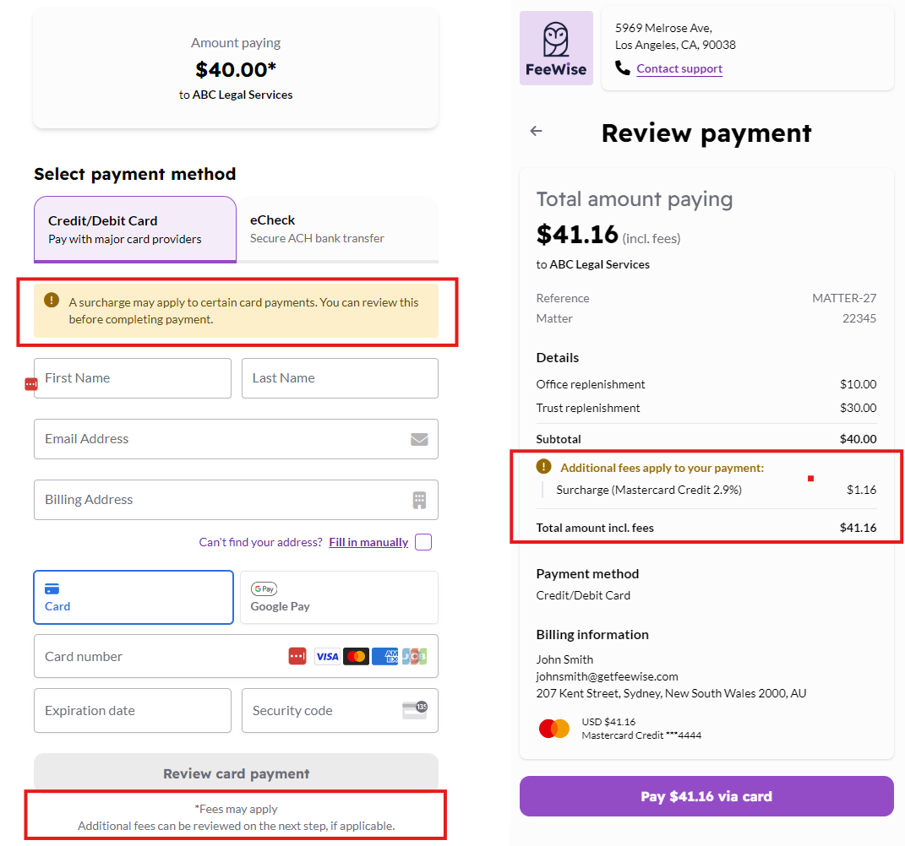The height and width of the screenshot is (846, 905).
Task: Select the Card payment option
Action: 134,597
